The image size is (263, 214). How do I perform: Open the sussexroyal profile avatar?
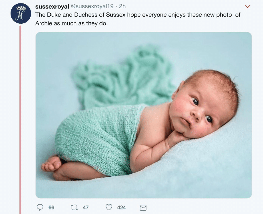click(x=21, y=14)
